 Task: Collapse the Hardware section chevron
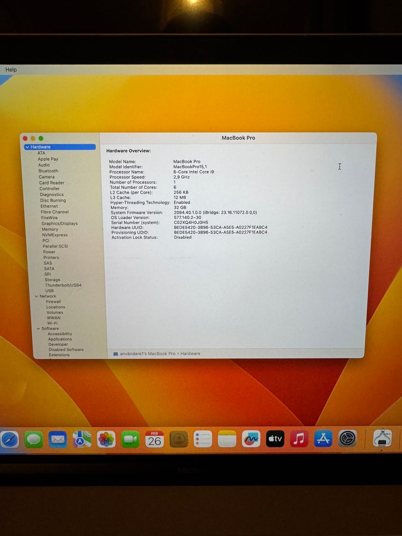coord(27,147)
